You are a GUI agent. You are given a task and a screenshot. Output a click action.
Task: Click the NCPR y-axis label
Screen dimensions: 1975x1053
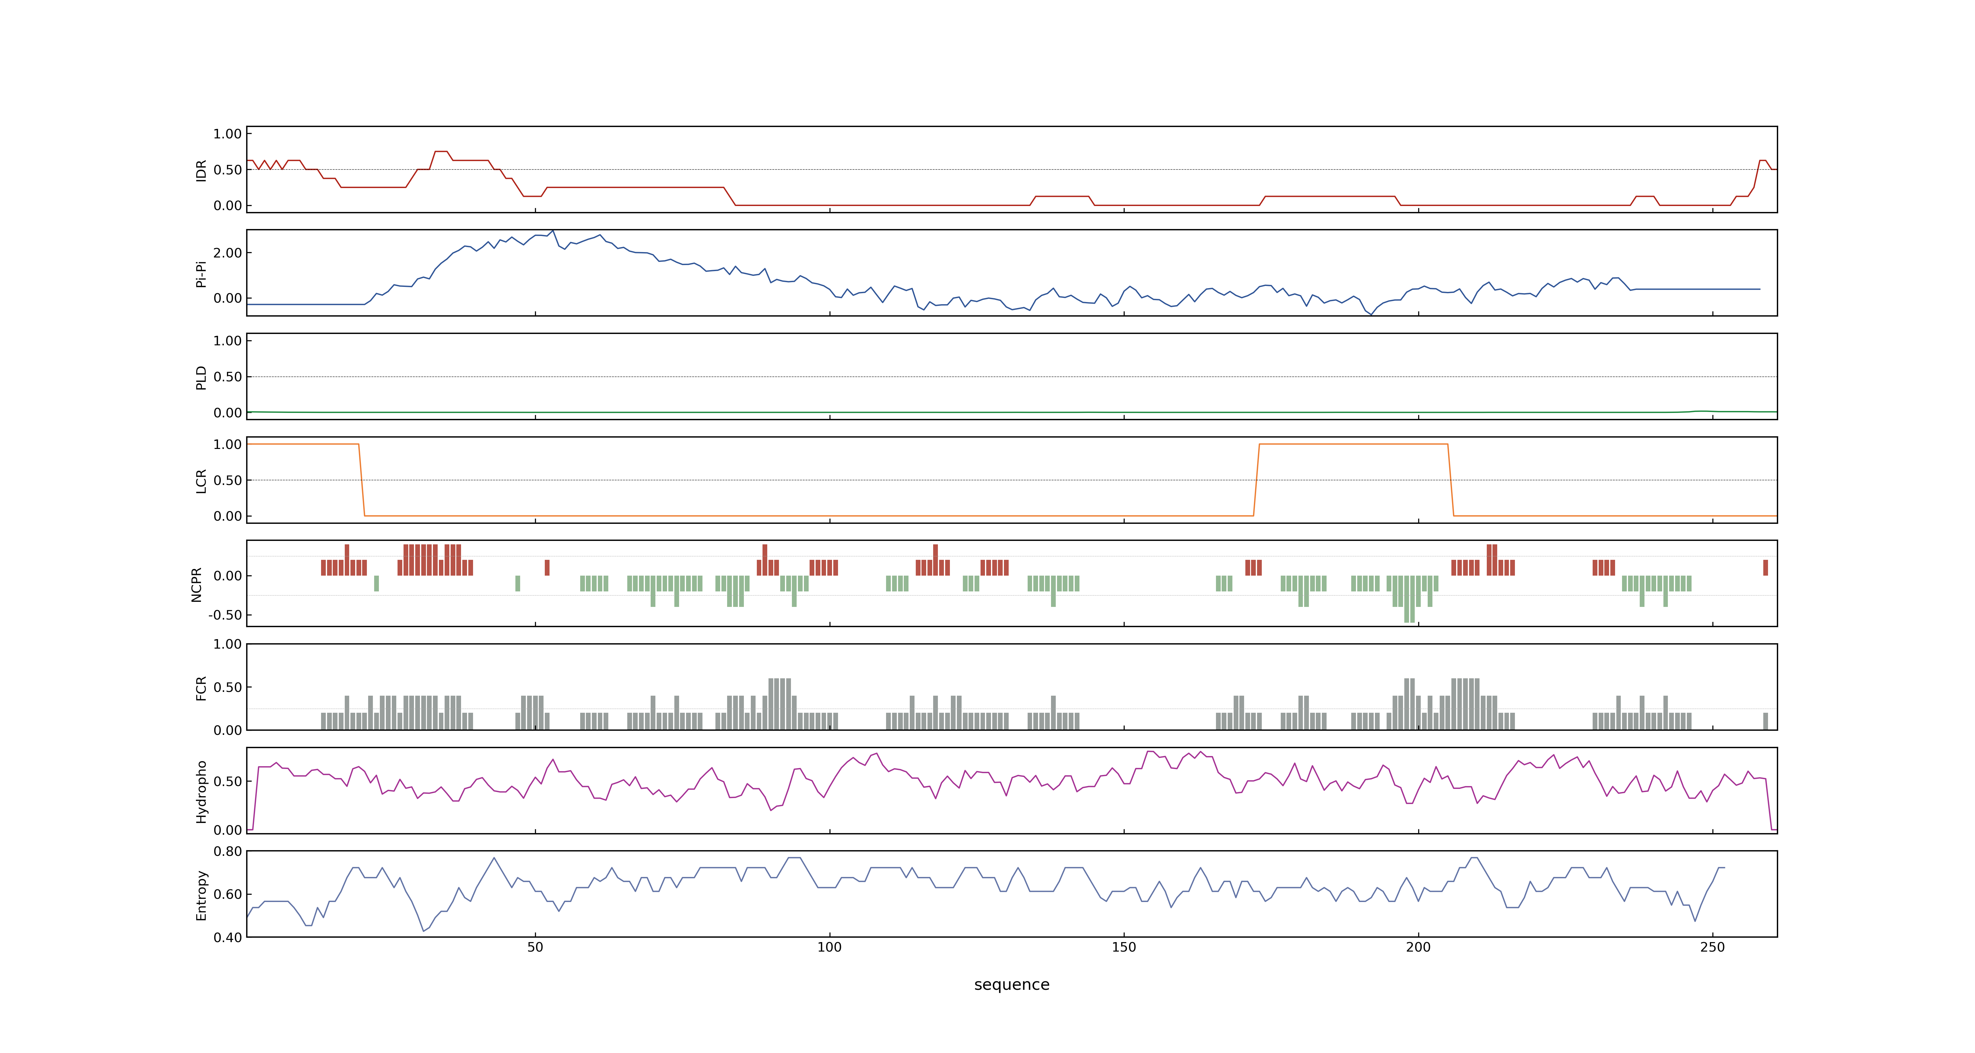pyautogui.click(x=196, y=585)
